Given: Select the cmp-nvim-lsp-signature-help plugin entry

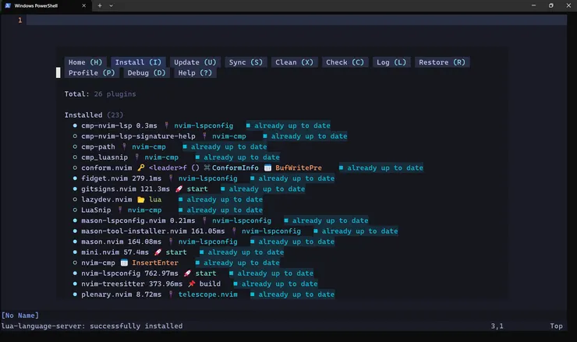Looking at the screenshot, I should point(138,136).
